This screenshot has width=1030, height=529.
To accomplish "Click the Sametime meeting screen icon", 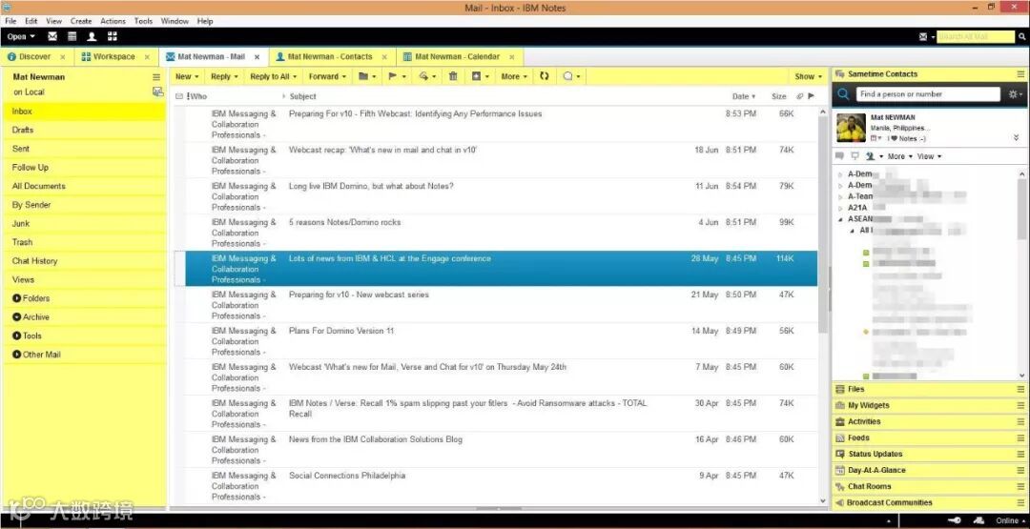I will click(x=855, y=156).
